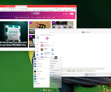This screenshot has height=92, width=111.
Task: Select All filter in Beeper inbox
Action: pos(44,42)
